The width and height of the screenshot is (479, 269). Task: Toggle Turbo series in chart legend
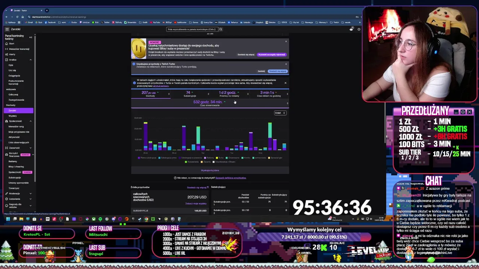[220, 158]
